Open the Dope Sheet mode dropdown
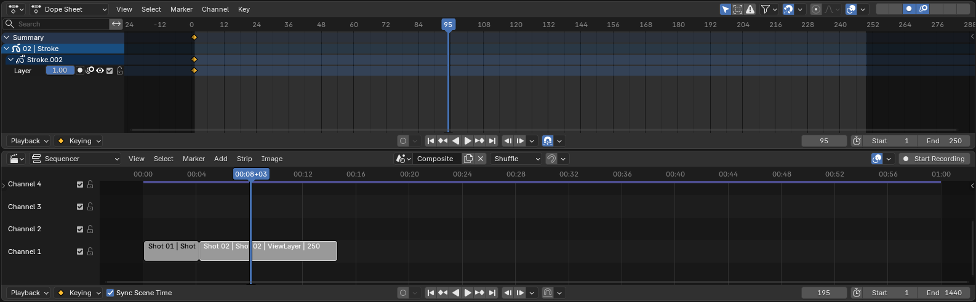976x302 pixels. click(x=69, y=9)
